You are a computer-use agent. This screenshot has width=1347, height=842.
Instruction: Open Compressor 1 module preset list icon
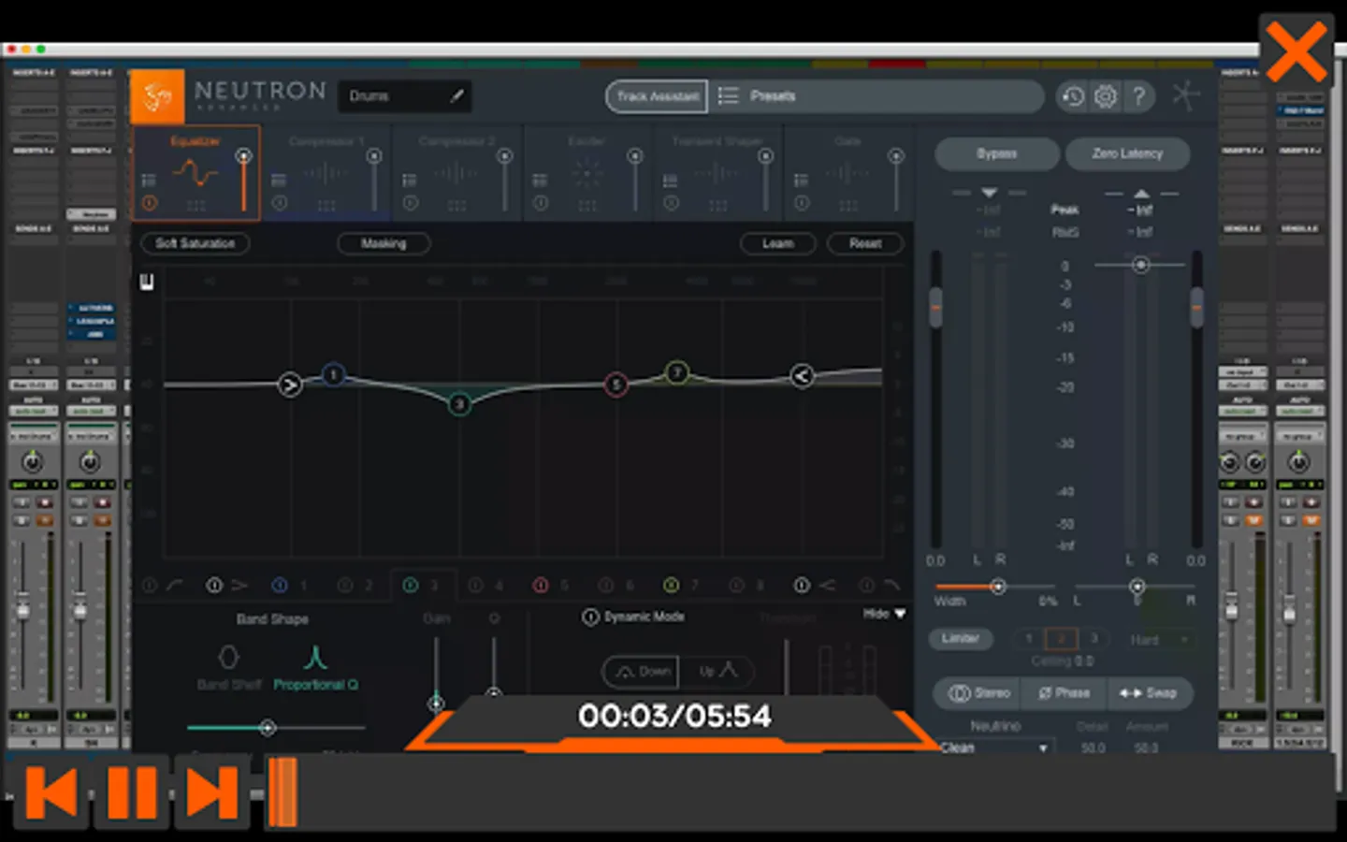[x=279, y=180]
